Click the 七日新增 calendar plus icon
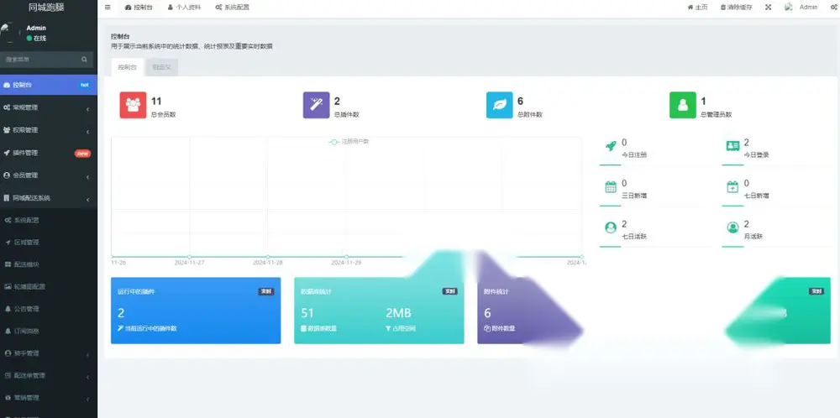 [x=732, y=187]
